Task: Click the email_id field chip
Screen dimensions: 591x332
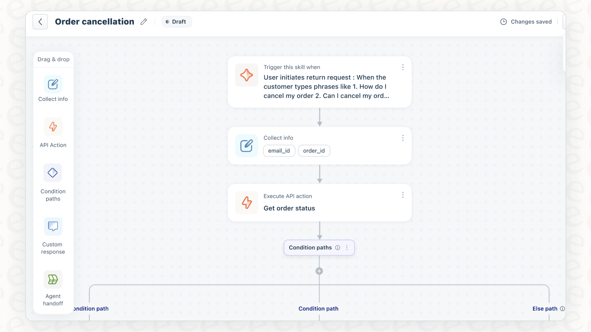Action: coord(279,151)
